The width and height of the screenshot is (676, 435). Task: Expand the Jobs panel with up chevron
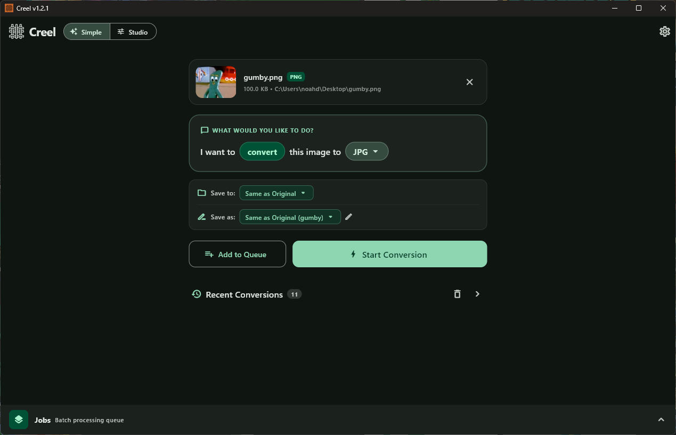(x=661, y=420)
